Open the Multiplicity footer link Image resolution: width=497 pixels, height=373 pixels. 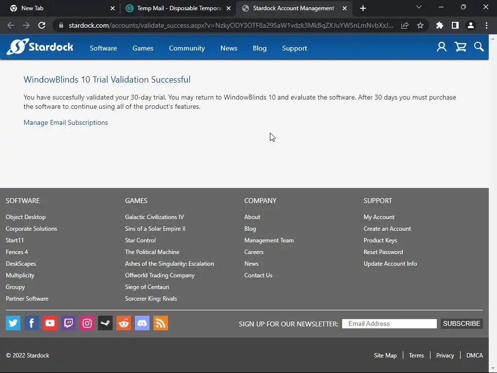click(x=20, y=275)
